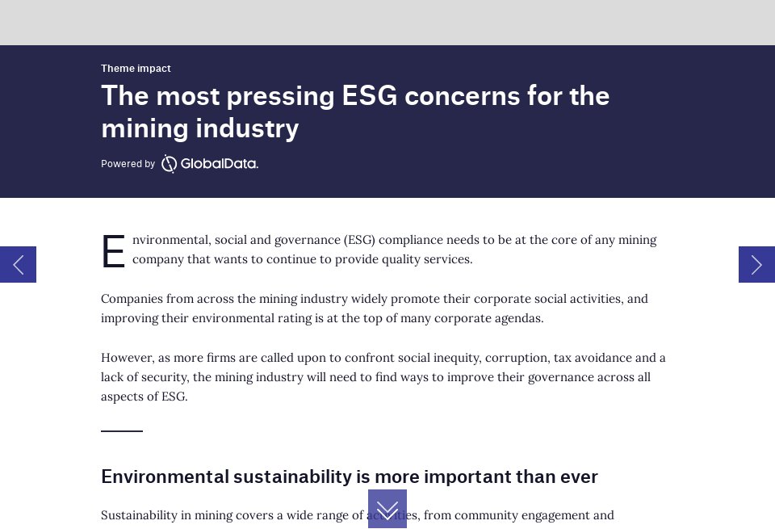Viewport: 775px width, 529px height.
Task: Click the circular GlobalData emblem
Action: click(170, 163)
